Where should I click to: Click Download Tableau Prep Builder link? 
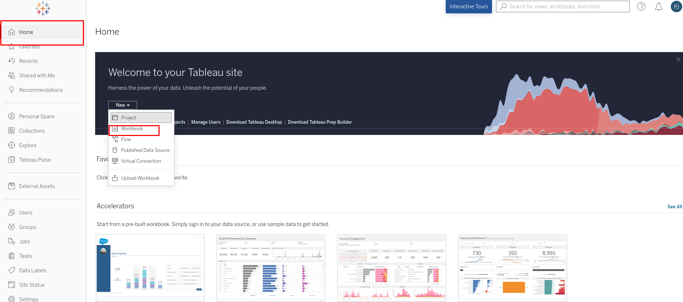(320, 122)
